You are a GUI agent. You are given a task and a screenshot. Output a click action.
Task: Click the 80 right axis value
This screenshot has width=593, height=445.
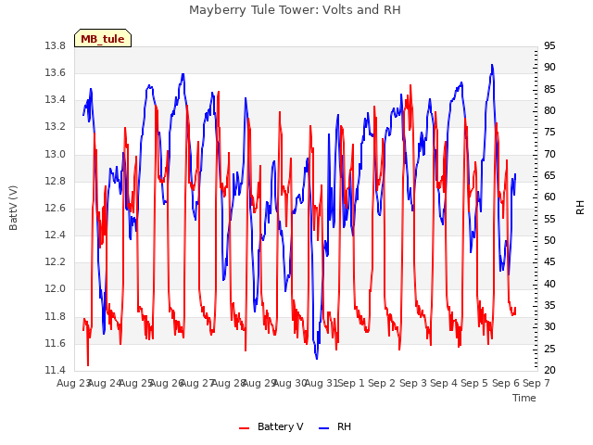pyautogui.click(x=549, y=111)
